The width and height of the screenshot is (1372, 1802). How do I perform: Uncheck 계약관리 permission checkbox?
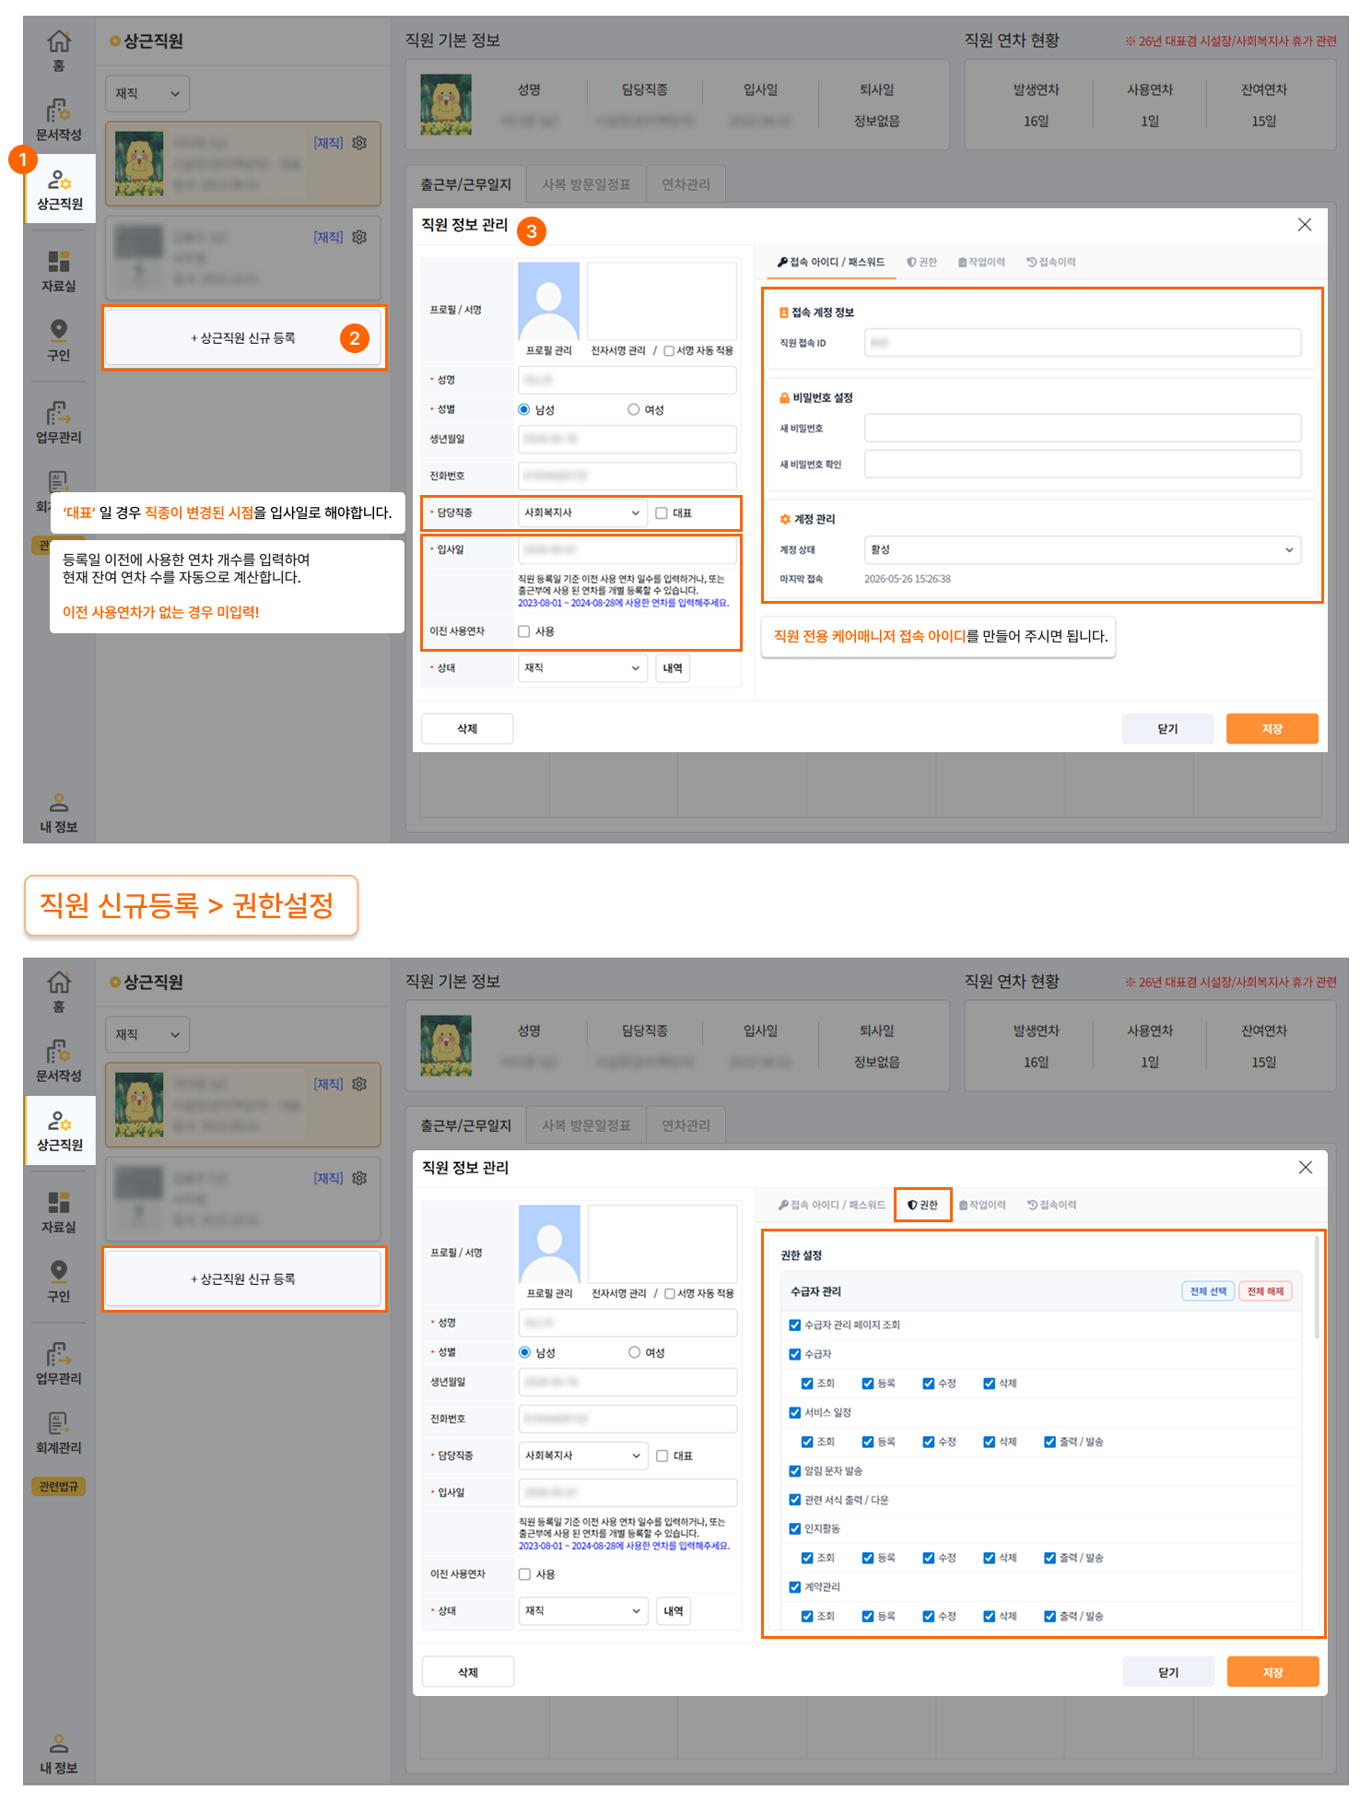coord(795,1587)
